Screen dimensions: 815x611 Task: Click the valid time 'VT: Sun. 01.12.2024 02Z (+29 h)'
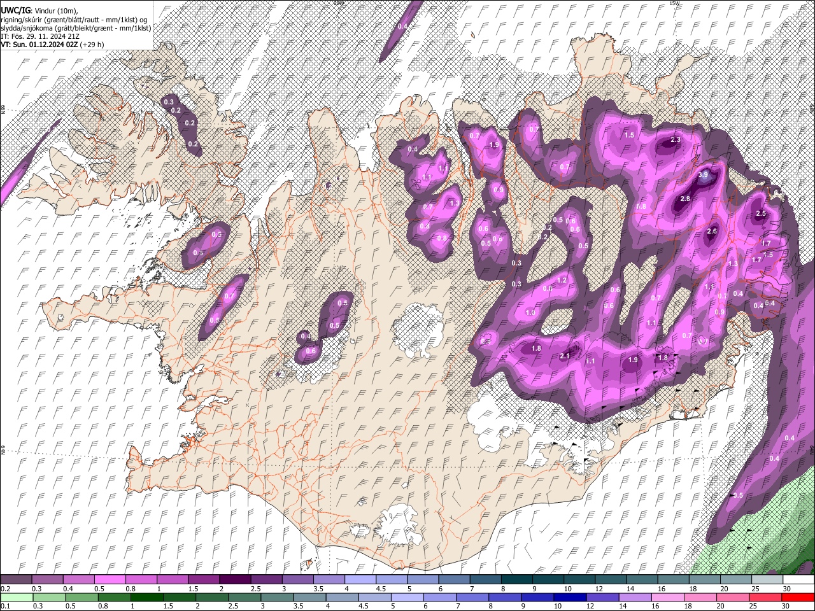[52, 45]
